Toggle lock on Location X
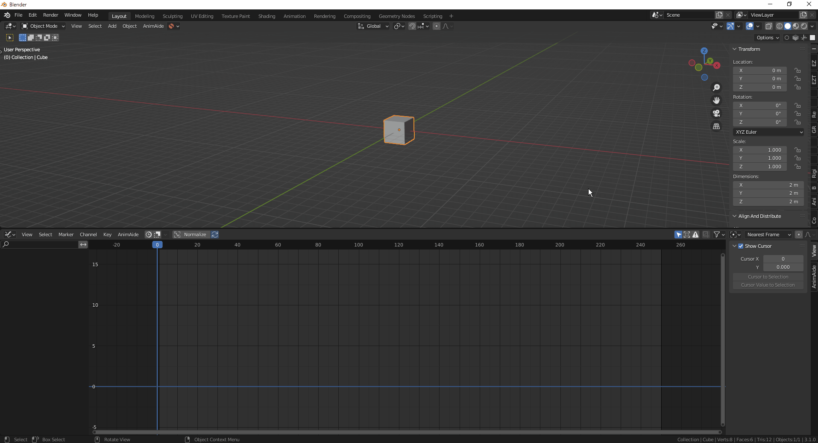Image resolution: width=818 pixels, height=443 pixels. pyautogui.click(x=797, y=70)
